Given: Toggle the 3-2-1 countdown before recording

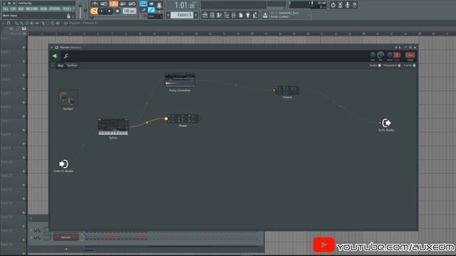Looking at the screenshot, I should coord(113,4).
